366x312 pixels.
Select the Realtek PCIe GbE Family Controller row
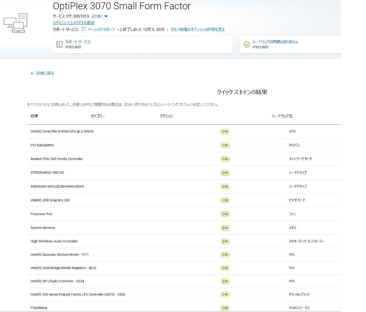[57, 159]
